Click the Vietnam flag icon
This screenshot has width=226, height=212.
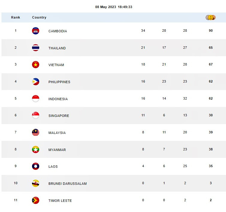(36, 65)
